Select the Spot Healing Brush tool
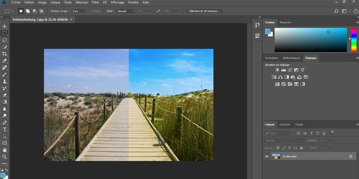The image size is (359, 179). (4, 68)
